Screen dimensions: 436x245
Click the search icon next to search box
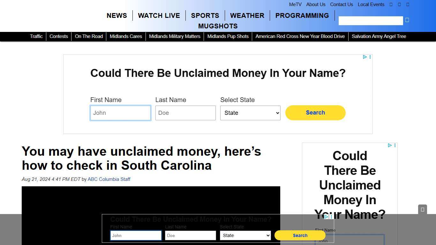point(407,20)
